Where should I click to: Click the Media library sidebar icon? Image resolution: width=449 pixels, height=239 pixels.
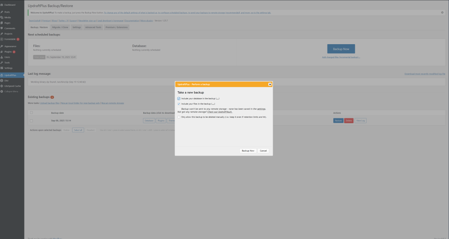(x=2, y=17)
